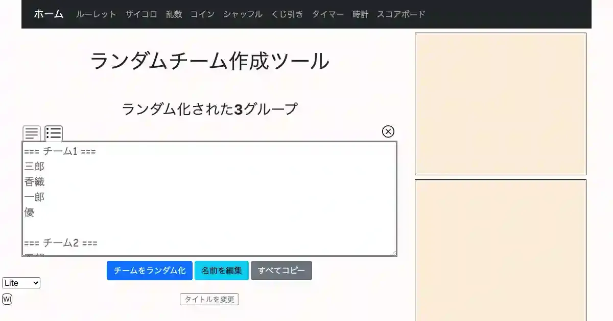Go to the ルーレット page

pos(96,14)
